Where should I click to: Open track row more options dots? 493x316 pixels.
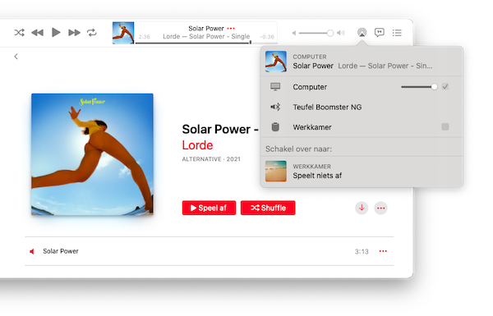pos(383,251)
